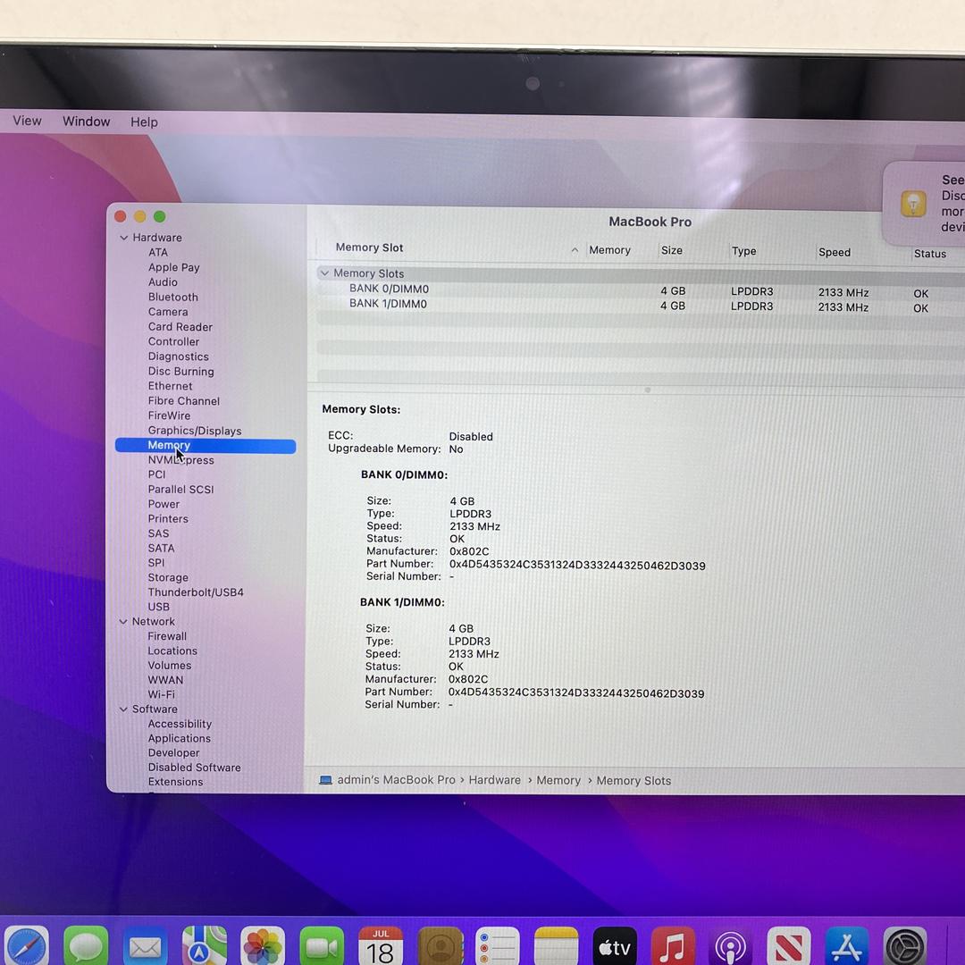
Task: Open FaceTime from the Dock
Action: pyautogui.click(x=322, y=946)
